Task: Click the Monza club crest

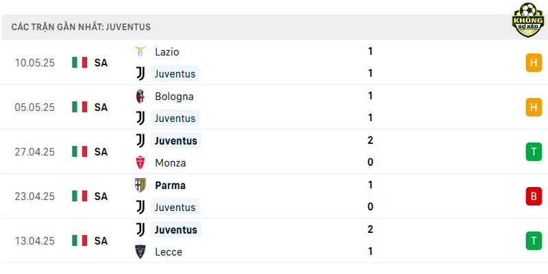Action: (x=140, y=163)
